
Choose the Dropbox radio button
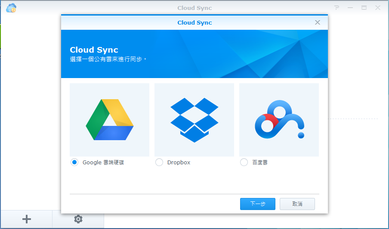tap(159, 162)
